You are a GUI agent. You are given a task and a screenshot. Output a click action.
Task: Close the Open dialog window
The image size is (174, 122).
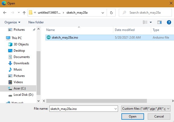click(x=171, y=3)
